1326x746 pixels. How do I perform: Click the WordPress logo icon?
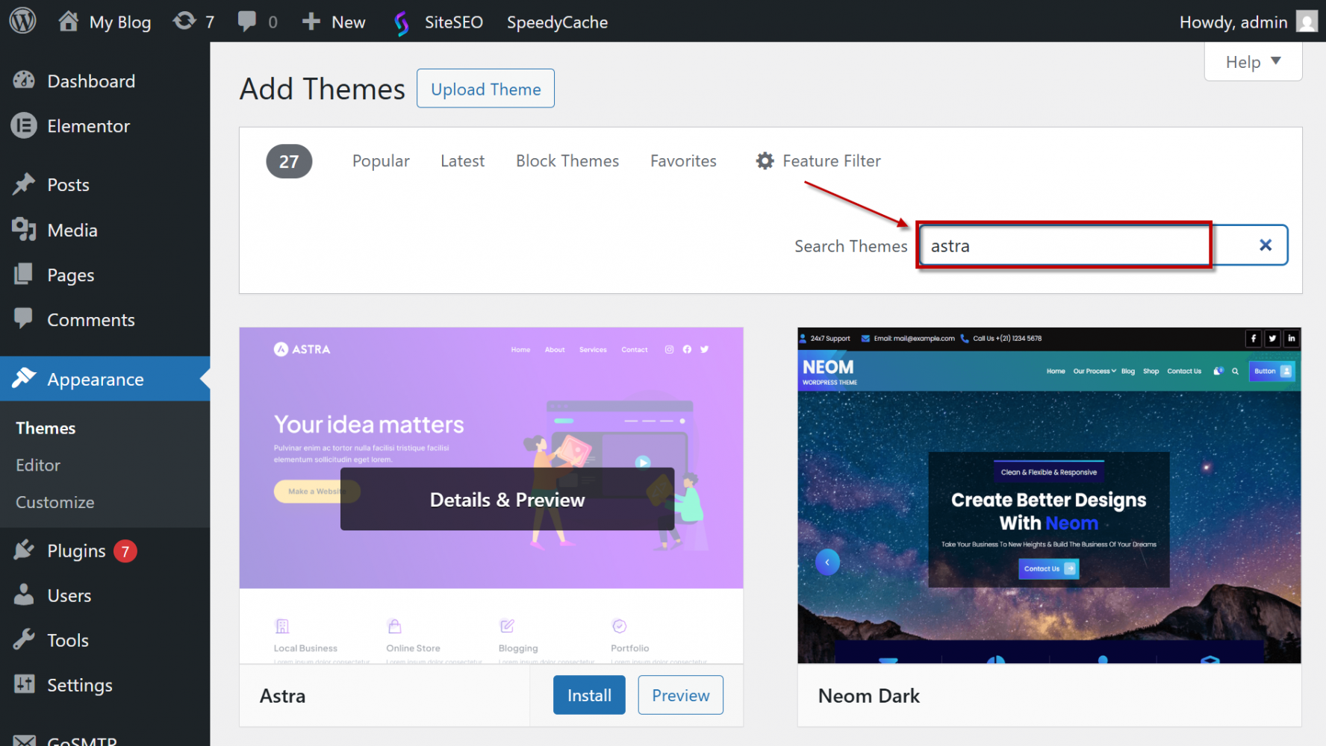(x=22, y=21)
